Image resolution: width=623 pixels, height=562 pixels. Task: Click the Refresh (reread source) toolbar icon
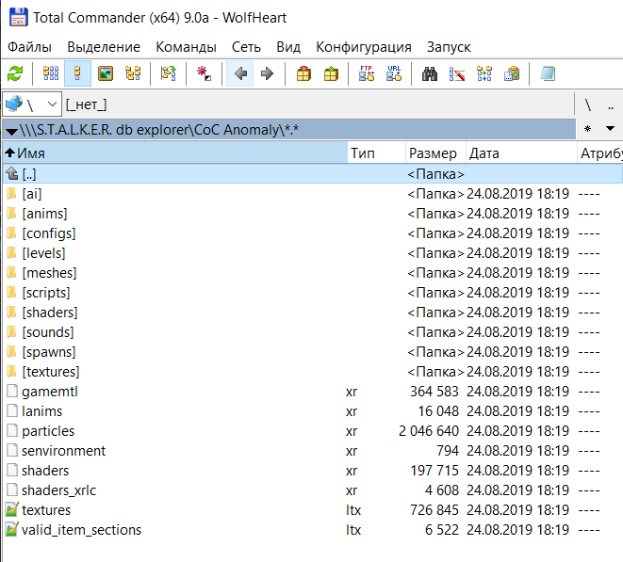[x=15, y=73]
